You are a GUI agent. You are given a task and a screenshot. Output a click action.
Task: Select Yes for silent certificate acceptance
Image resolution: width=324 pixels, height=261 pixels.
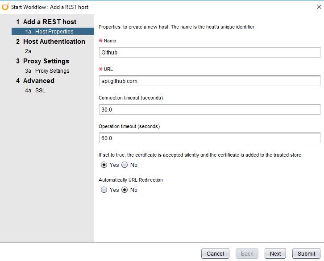tap(104, 165)
